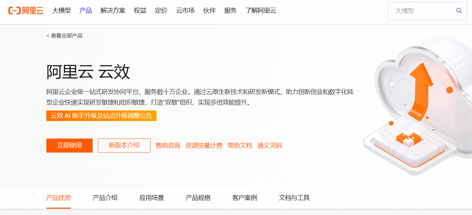Open the 伙伴 nav item
The width and height of the screenshot is (472, 215).
tap(210, 11)
